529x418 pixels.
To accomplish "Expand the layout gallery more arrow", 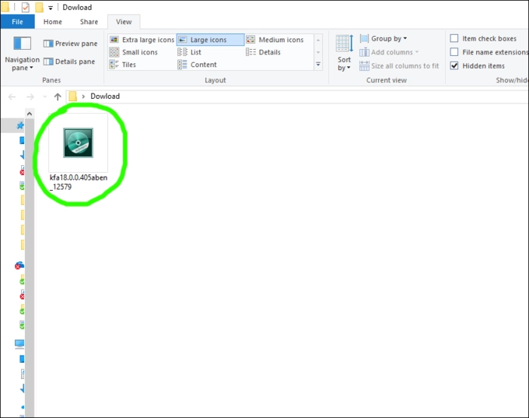I will [318, 64].
